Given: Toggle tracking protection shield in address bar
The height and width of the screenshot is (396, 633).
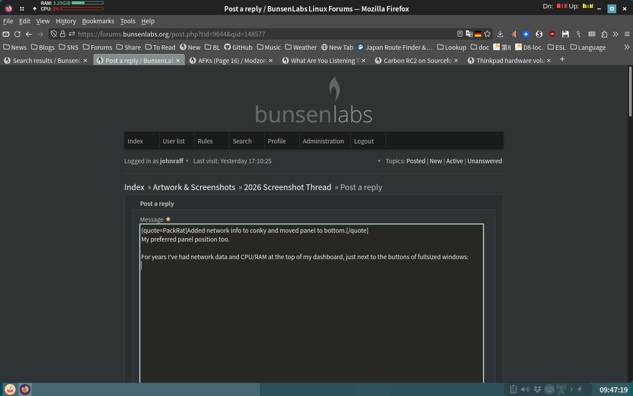Looking at the screenshot, I should click(53, 34).
